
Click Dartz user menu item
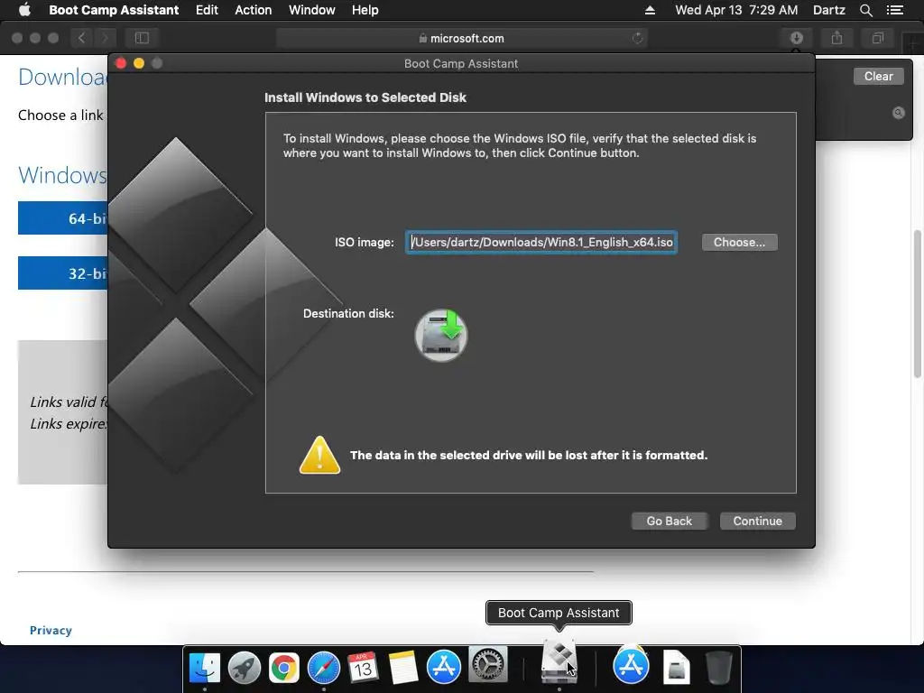(828, 10)
